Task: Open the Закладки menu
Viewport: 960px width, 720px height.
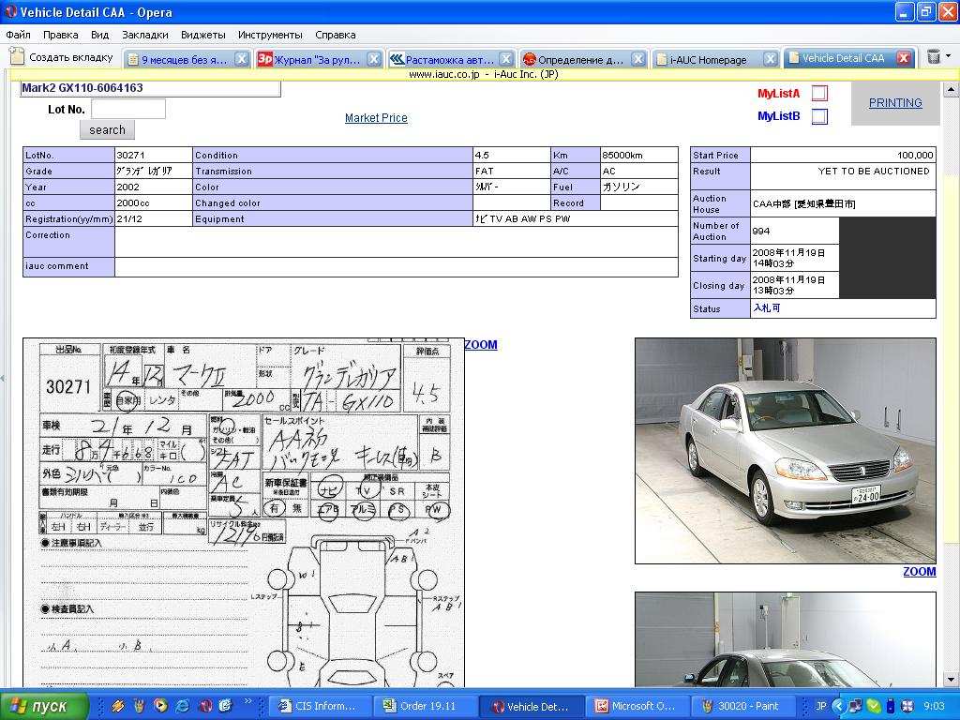Action: [145, 35]
